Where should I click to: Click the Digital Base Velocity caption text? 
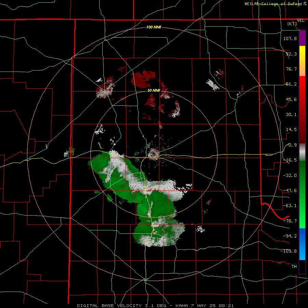(x=155, y=306)
